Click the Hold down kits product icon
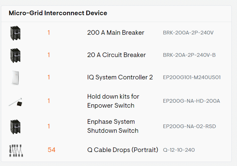This screenshot has width=237, height=166. click(16, 102)
